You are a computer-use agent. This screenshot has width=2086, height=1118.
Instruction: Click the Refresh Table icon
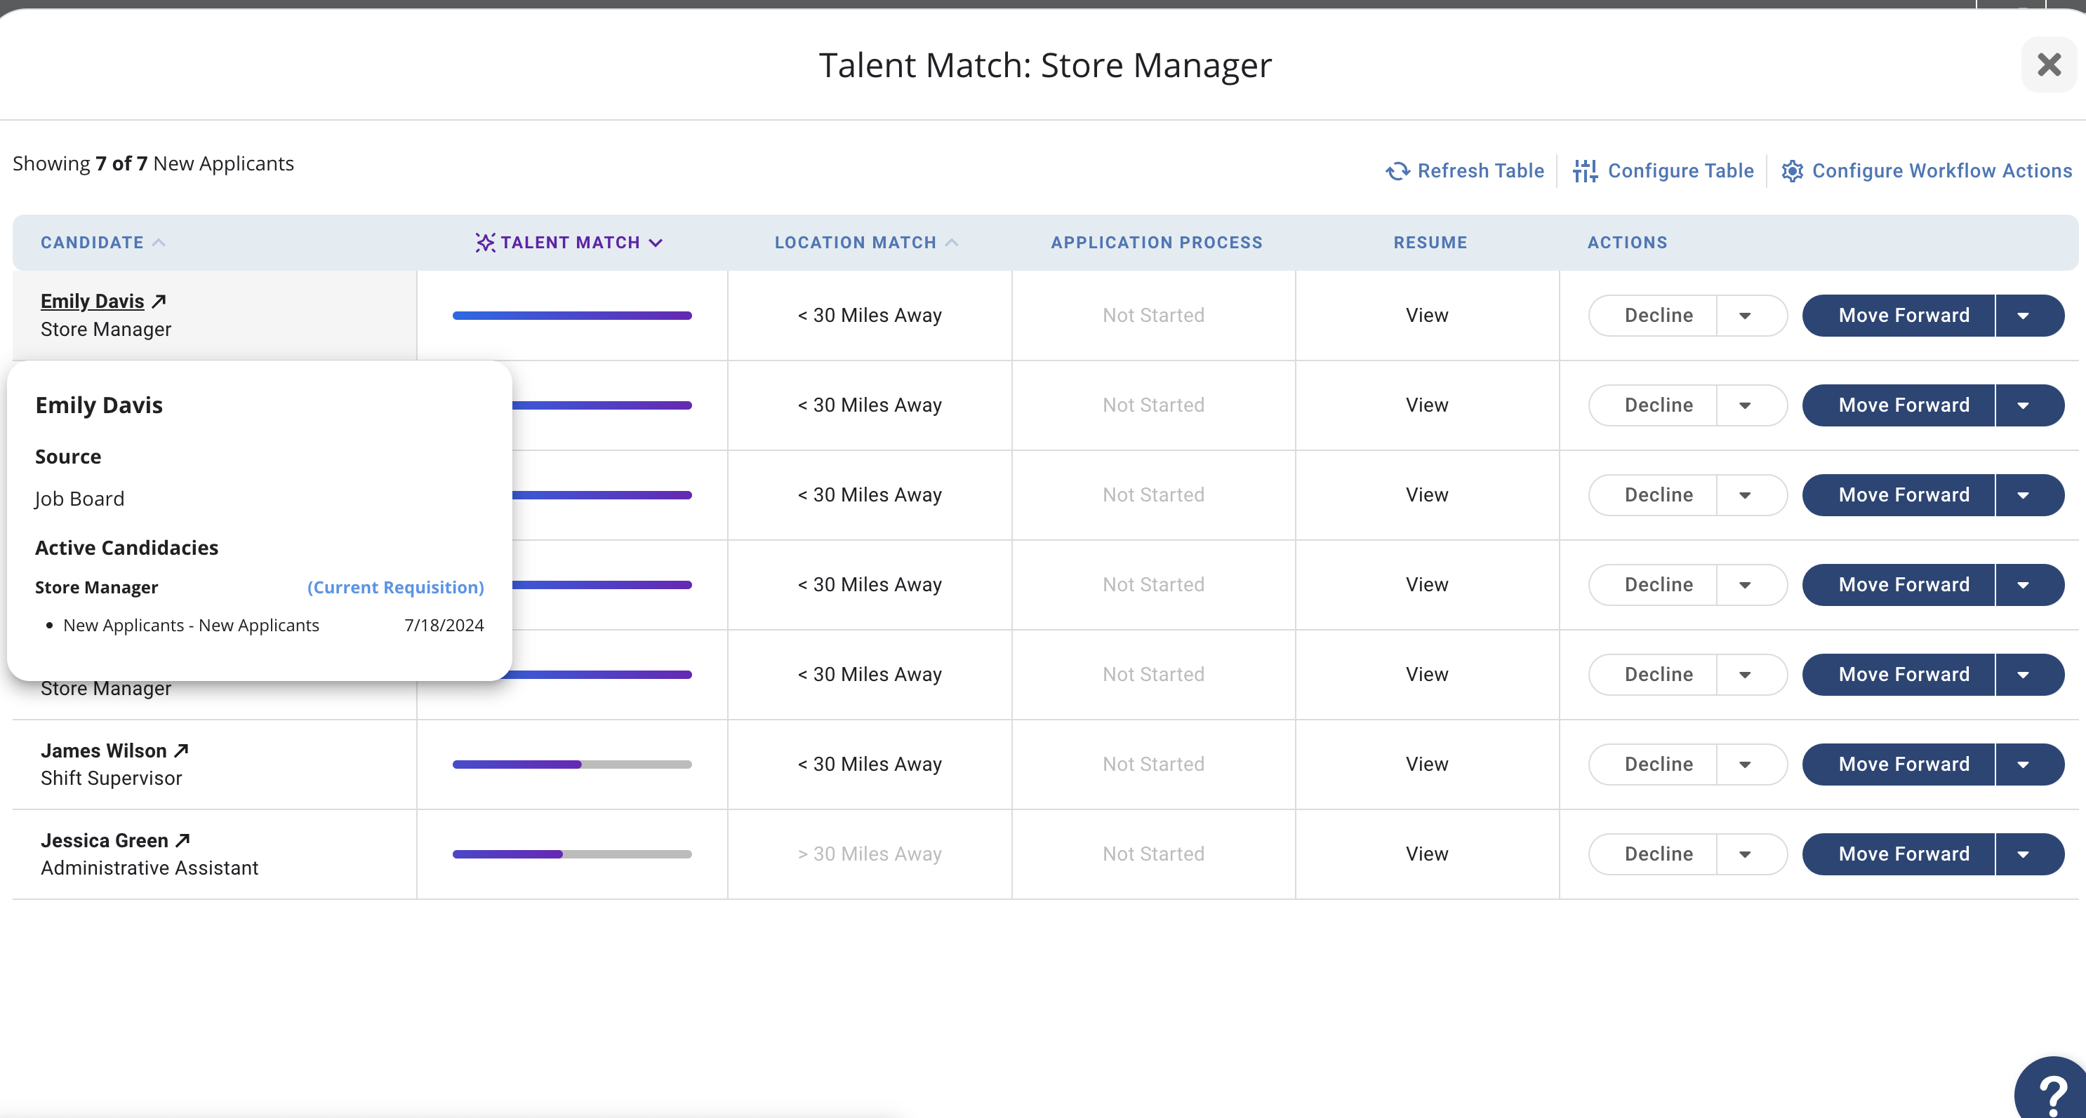[1397, 170]
